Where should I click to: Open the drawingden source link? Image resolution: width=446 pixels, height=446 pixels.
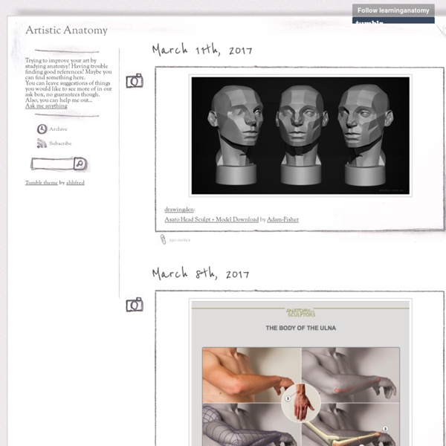click(179, 210)
